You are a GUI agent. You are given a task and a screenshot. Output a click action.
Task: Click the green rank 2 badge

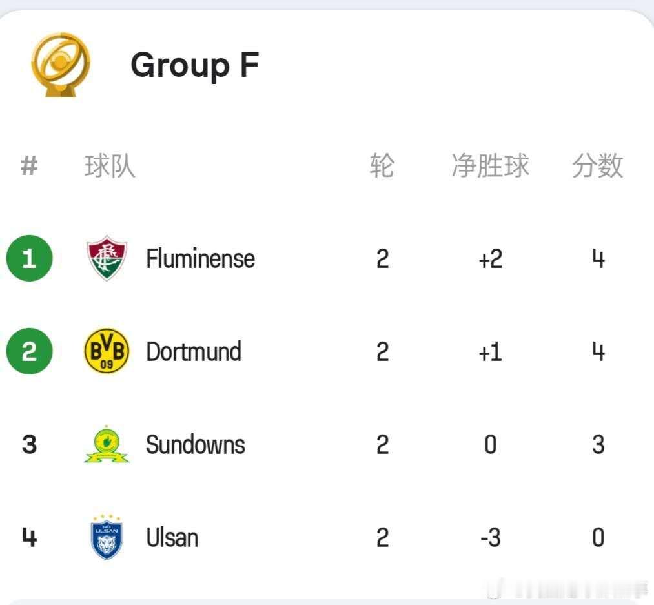[x=30, y=351]
